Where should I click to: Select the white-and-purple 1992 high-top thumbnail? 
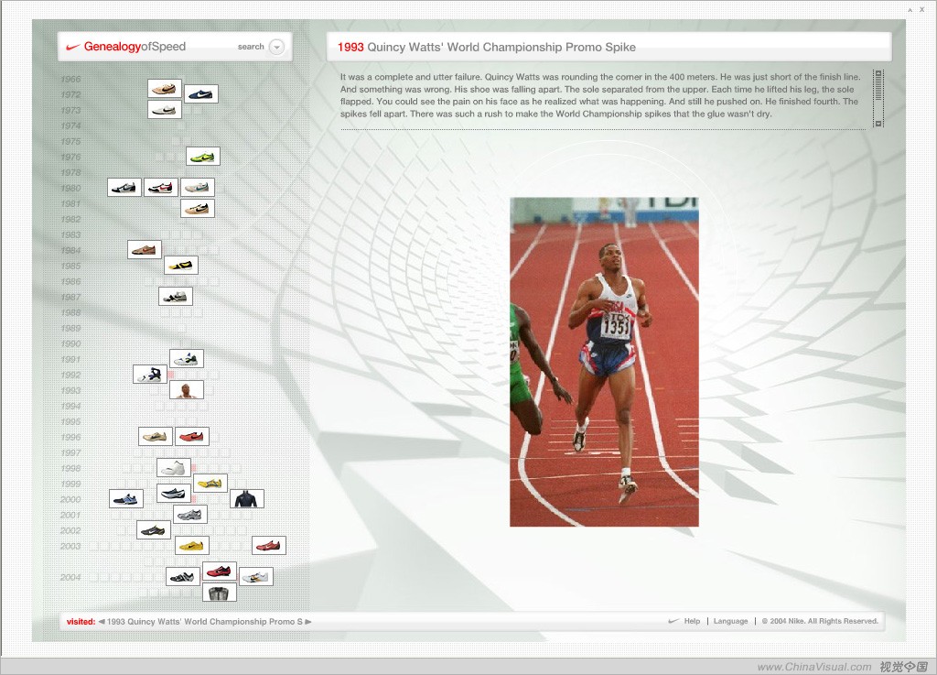tap(150, 375)
